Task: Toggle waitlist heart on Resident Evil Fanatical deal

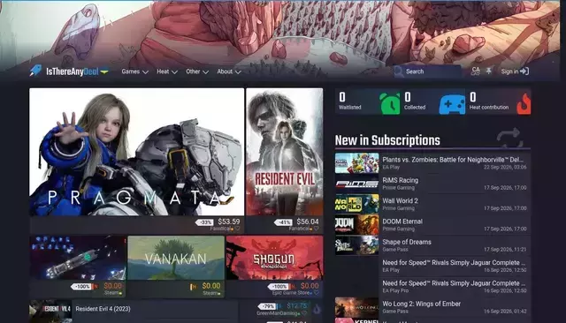Action: point(317,229)
